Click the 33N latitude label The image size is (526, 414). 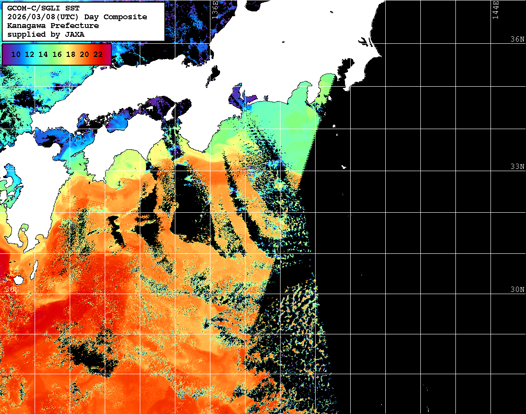tap(517, 167)
